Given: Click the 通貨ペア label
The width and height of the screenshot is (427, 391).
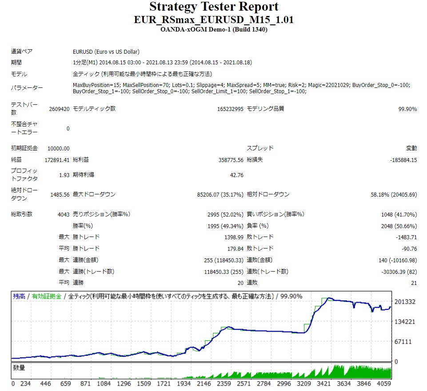Looking at the screenshot, I should pyautogui.click(x=21, y=51).
